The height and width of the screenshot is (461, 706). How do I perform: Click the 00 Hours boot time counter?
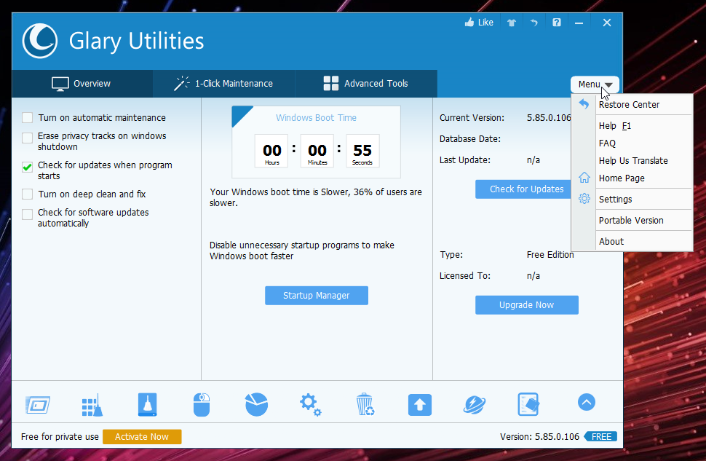271,151
